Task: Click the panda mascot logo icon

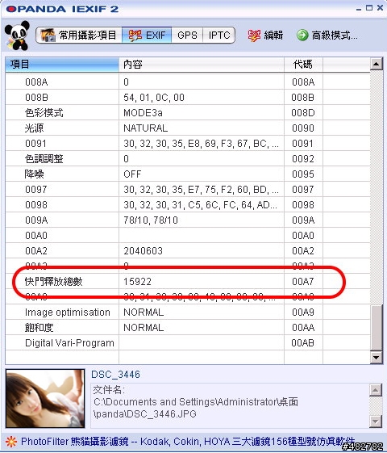Action: coord(17,36)
